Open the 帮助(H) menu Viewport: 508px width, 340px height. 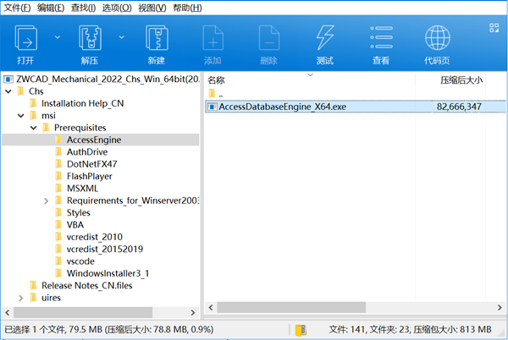point(187,8)
